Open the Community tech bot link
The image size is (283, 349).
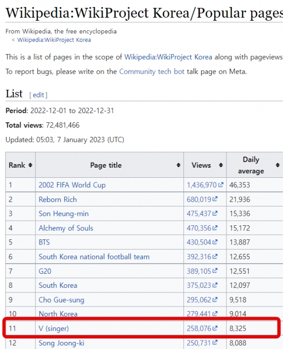click(x=152, y=72)
